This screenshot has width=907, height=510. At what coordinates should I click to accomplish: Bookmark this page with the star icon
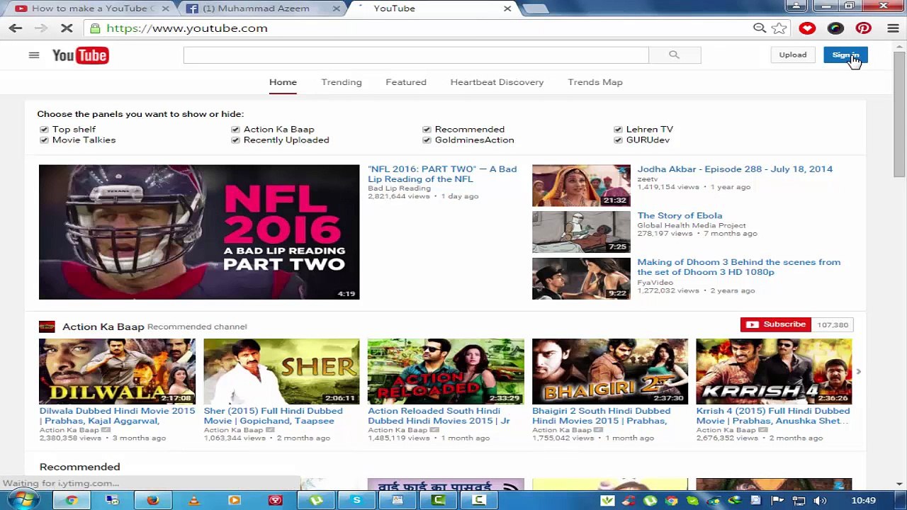pyautogui.click(x=779, y=28)
